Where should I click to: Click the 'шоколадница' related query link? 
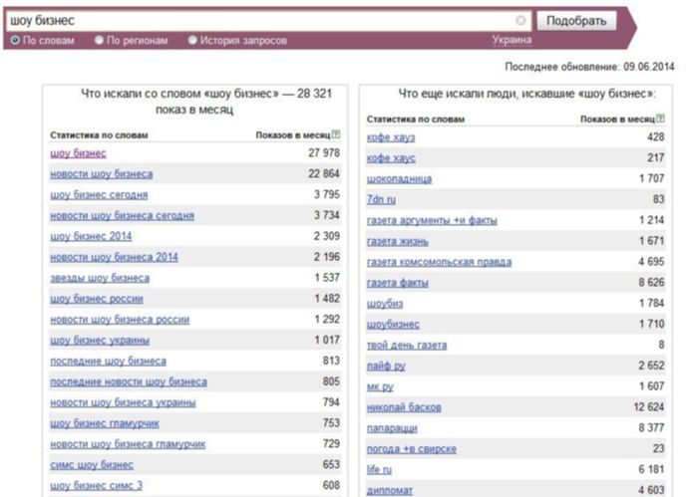[399, 179]
